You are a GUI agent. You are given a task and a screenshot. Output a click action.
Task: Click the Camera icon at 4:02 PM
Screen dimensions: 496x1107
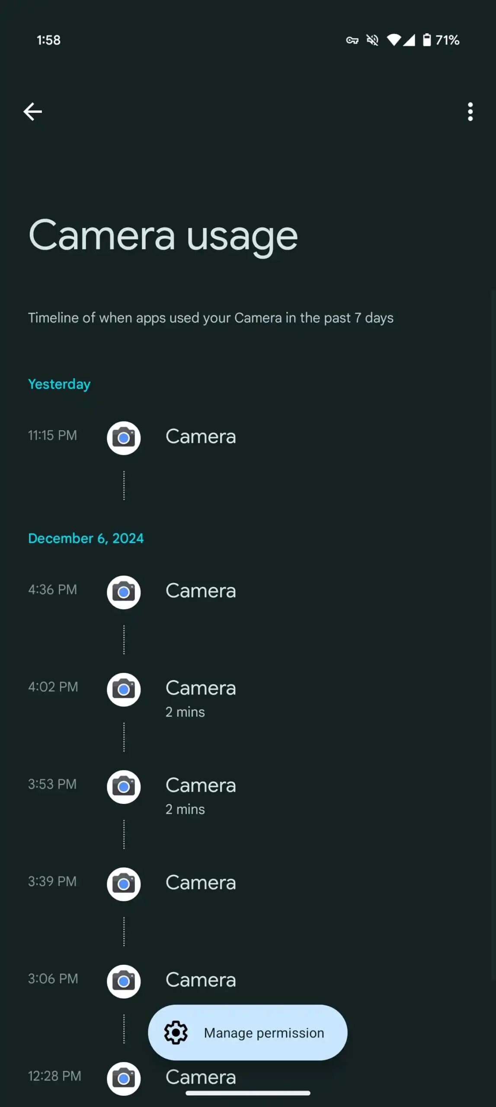click(x=124, y=689)
